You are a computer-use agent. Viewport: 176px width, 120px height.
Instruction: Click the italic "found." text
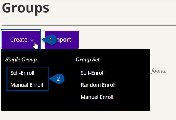pos(159,71)
